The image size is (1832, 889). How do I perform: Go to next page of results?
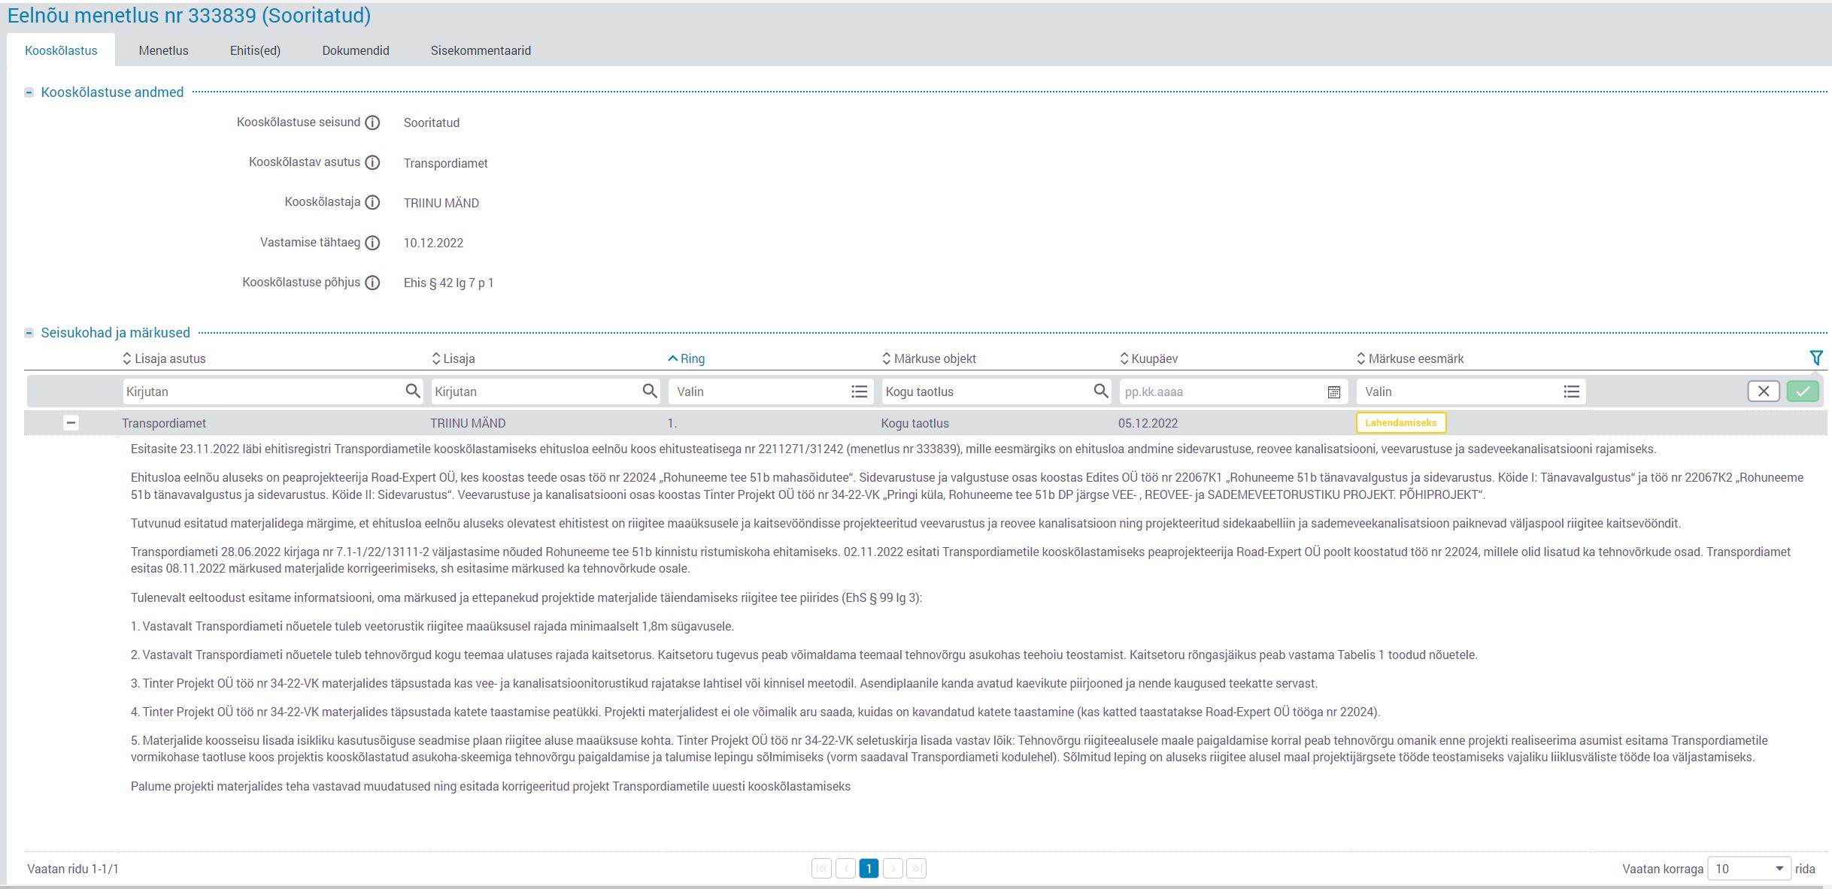pyautogui.click(x=893, y=869)
